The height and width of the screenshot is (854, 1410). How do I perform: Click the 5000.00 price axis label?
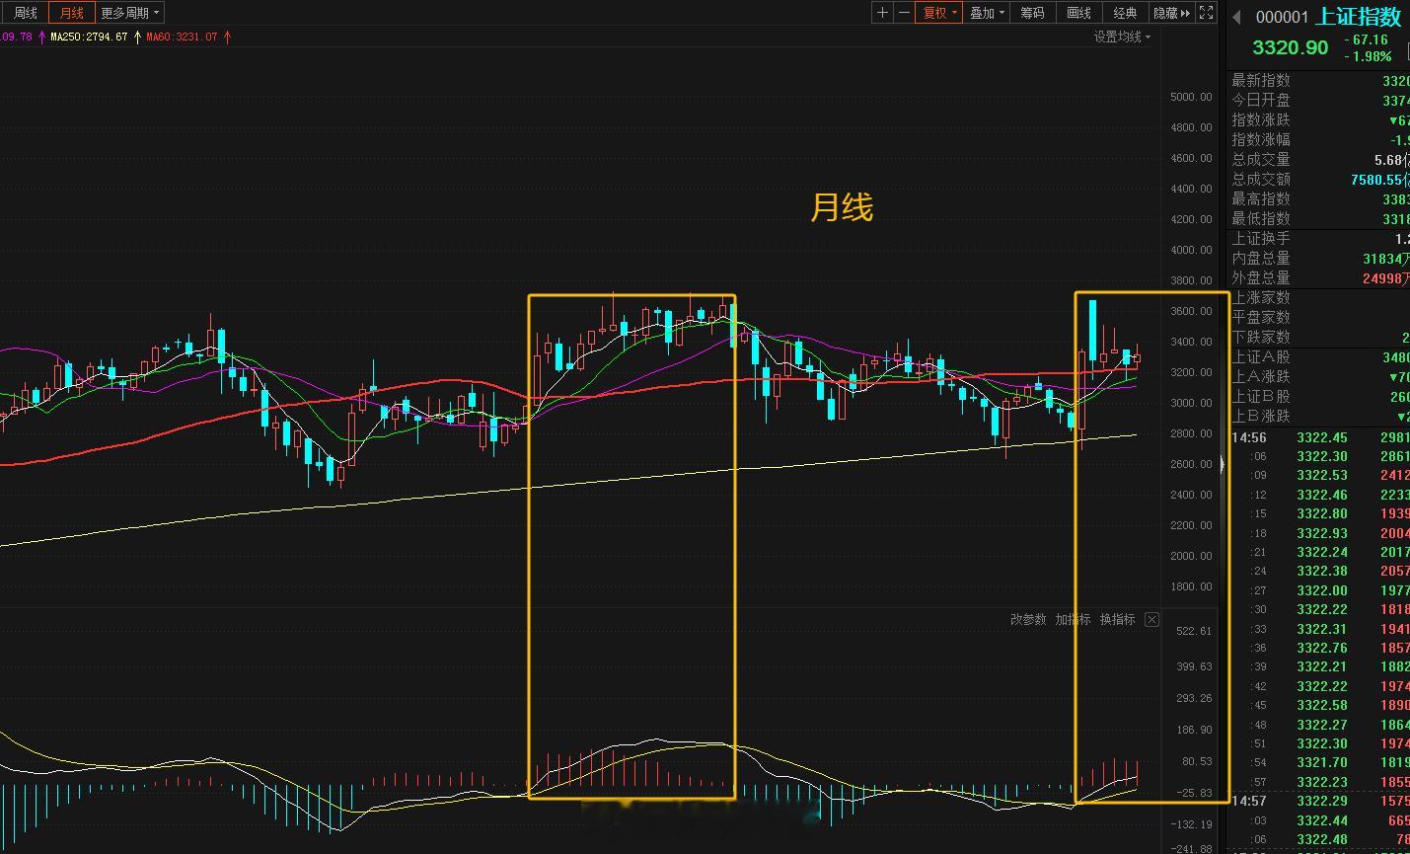click(x=1191, y=97)
